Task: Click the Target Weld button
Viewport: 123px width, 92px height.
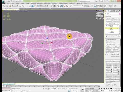Action: point(116,70)
